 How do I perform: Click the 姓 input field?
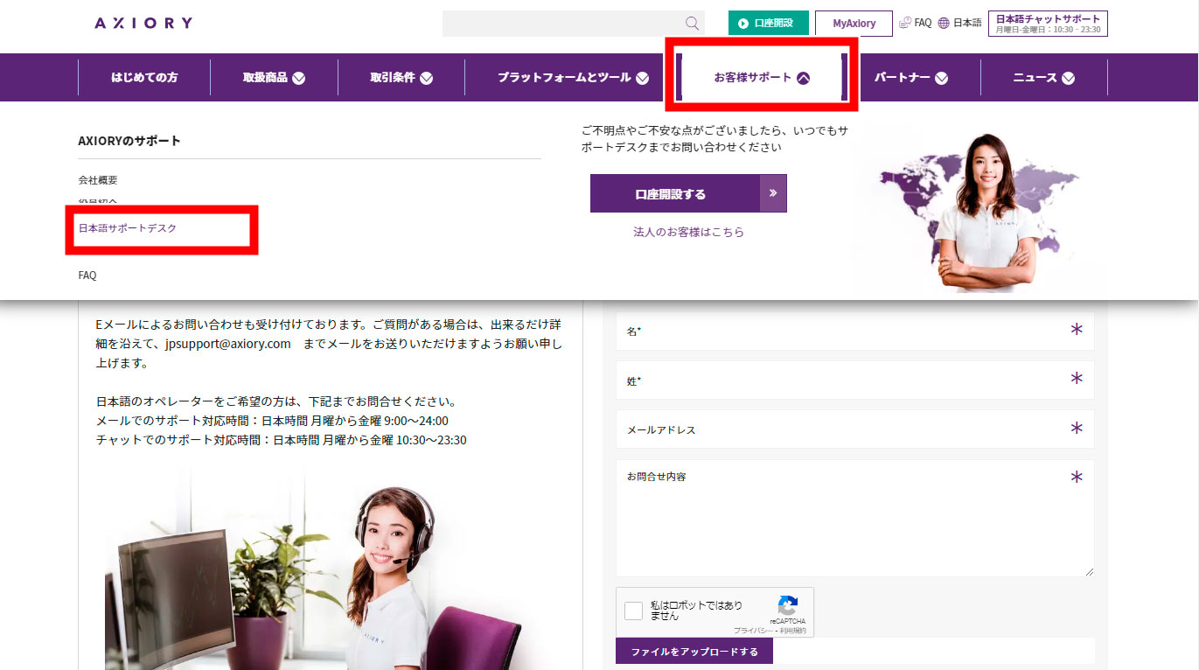pos(854,380)
